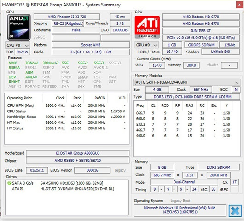This screenshot has height=221, width=244.
Task: Expand the G Skill F3-10666CL9-4GBNT memory module dropdown
Action: (186, 82)
